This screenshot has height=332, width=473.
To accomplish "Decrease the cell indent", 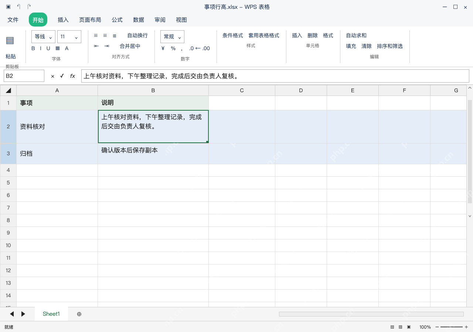I will [x=96, y=46].
